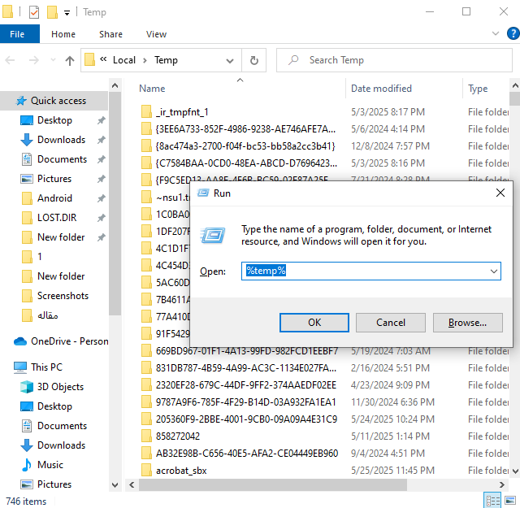The image size is (520, 508).
Task: Switch to the View ribbon tab
Action: 156,34
